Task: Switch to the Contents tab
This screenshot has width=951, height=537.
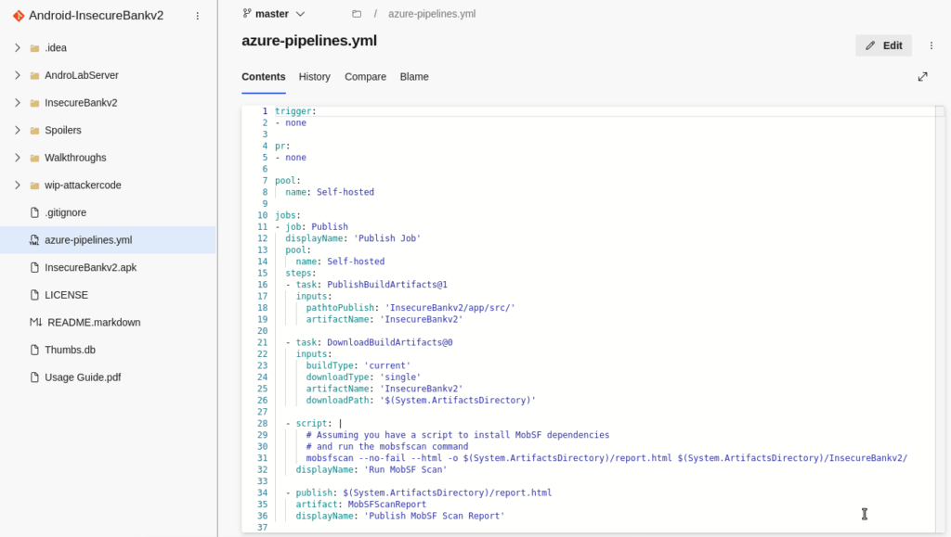Action: [x=263, y=77]
